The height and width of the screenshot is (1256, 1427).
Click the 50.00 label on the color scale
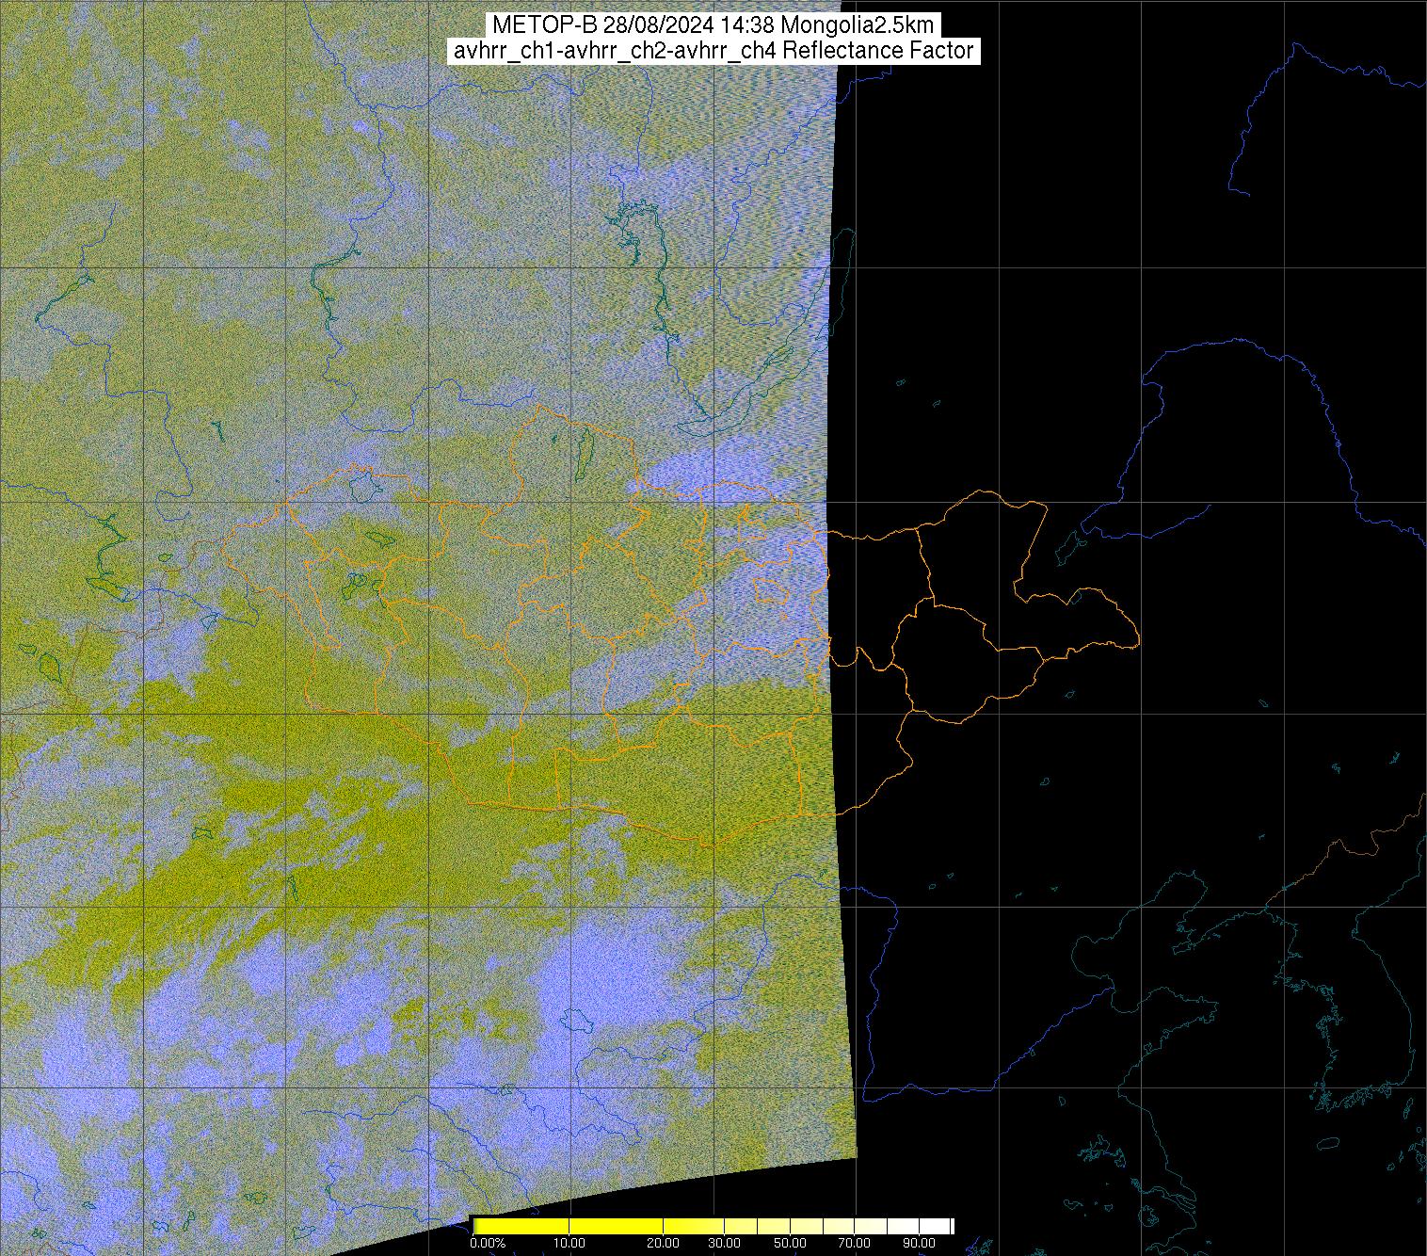pyautogui.click(x=790, y=1243)
